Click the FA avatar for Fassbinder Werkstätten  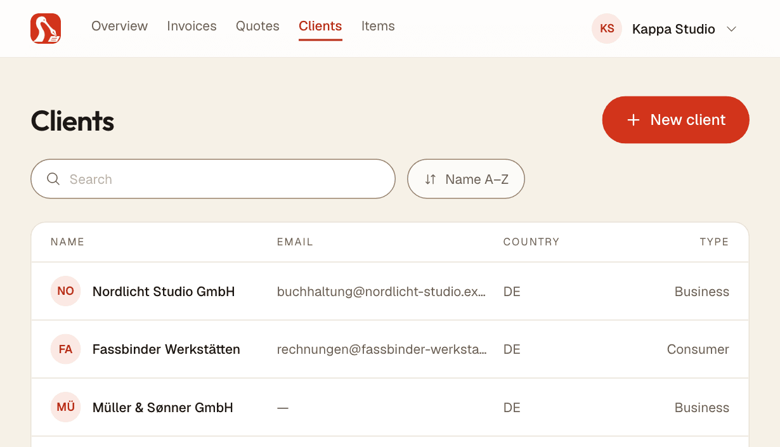coord(66,349)
